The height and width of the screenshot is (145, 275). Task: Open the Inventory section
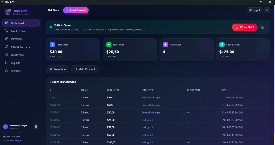(x=21, y=39)
